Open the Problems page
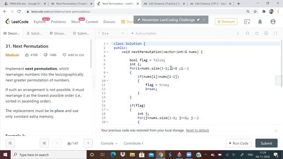Viewport: 283px width, 159px height. (x=58, y=22)
